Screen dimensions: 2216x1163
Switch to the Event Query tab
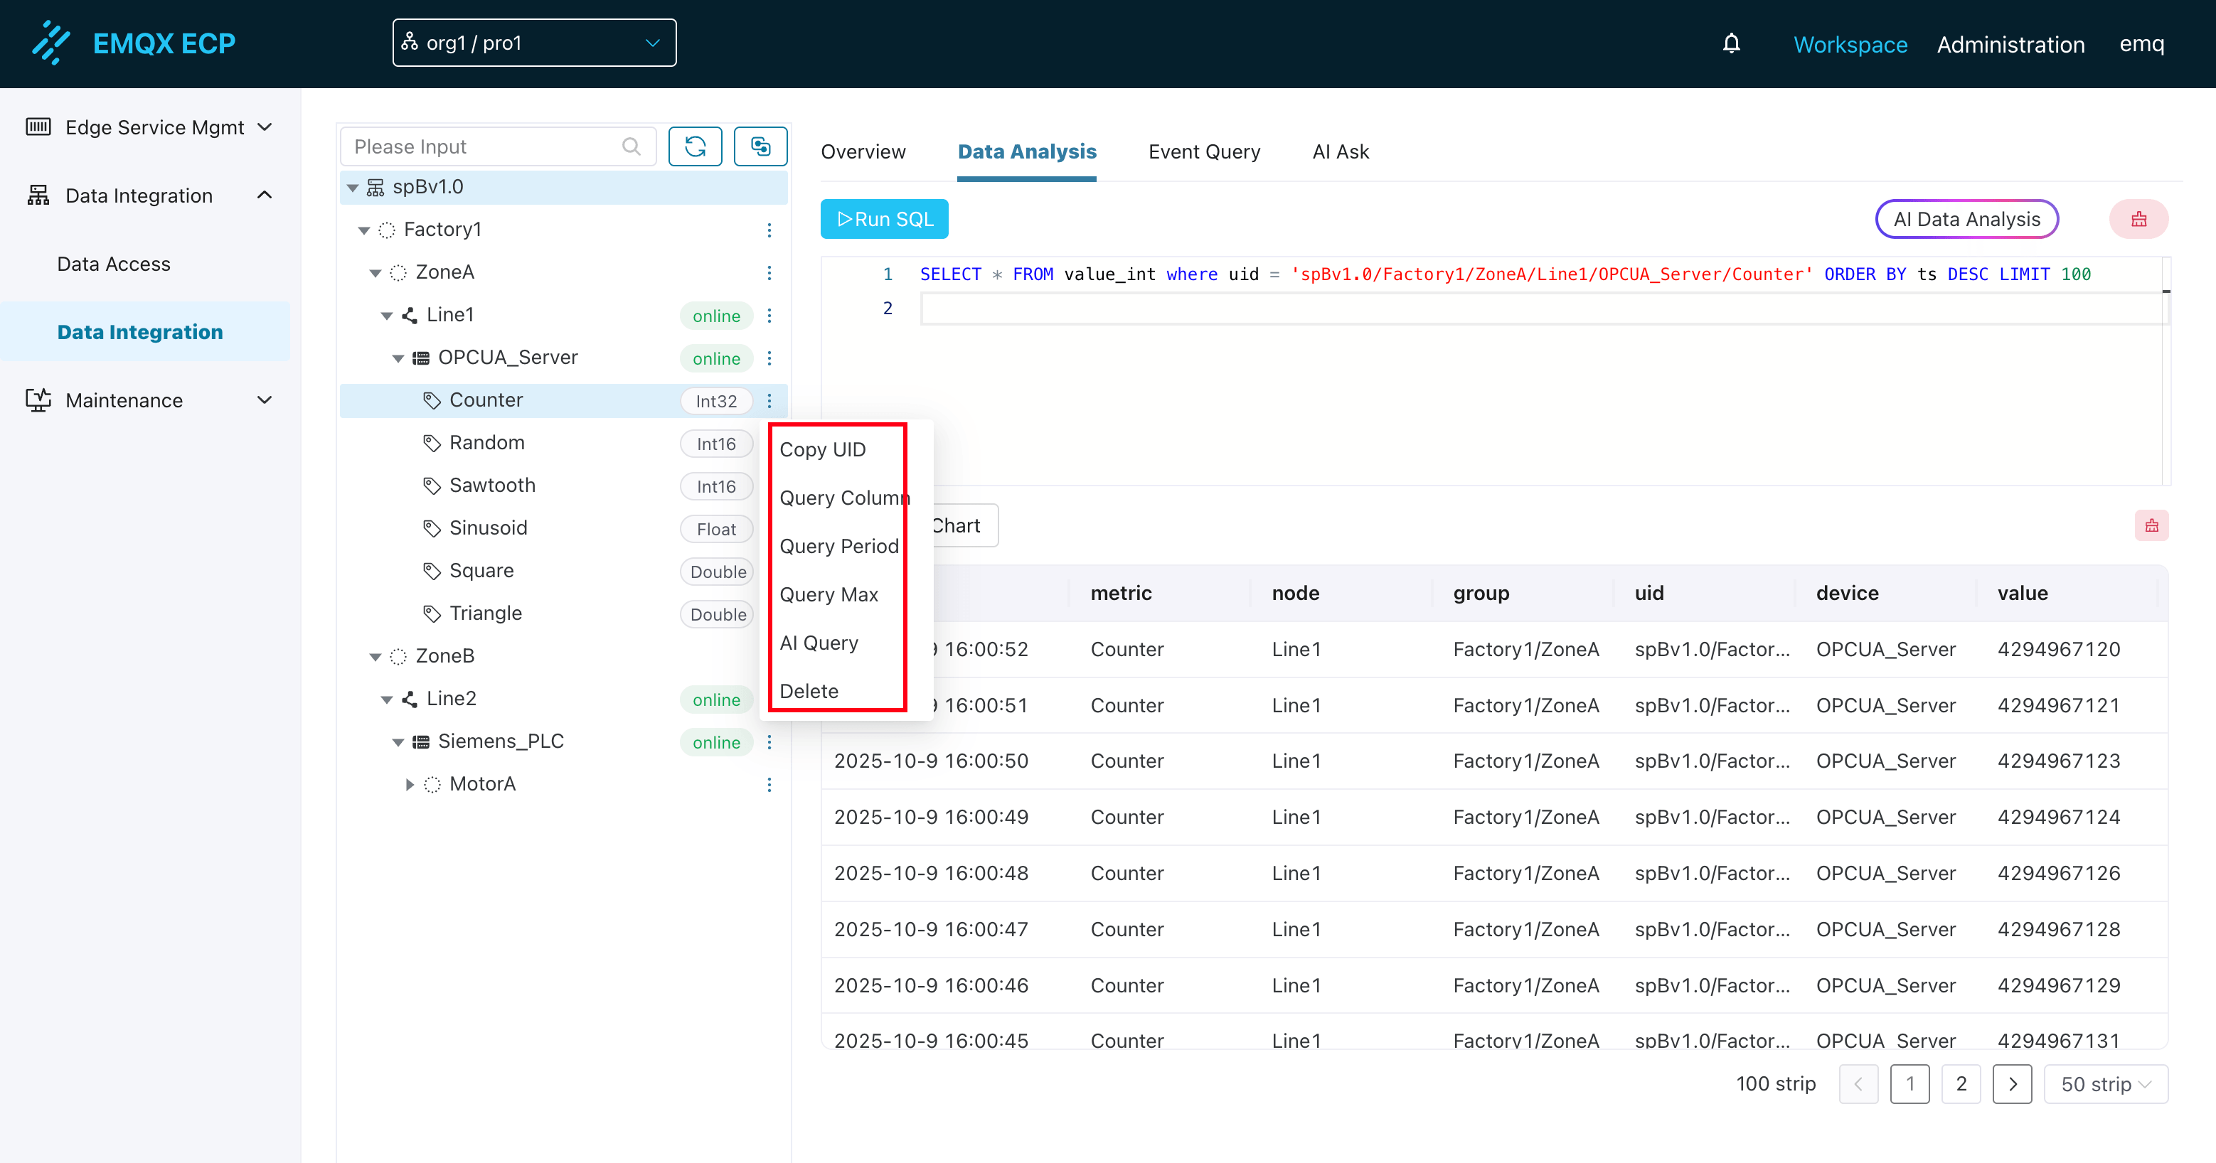click(1203, 151)
